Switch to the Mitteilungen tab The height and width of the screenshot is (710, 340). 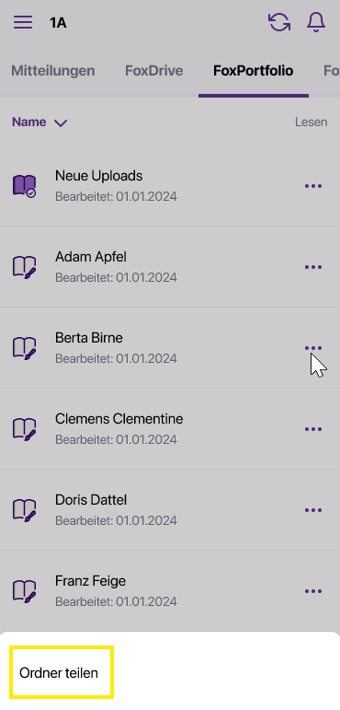coord(53,71)
